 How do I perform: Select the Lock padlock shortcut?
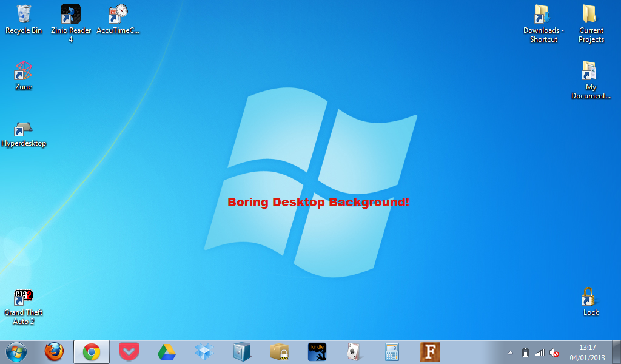[x=591, y=302]
